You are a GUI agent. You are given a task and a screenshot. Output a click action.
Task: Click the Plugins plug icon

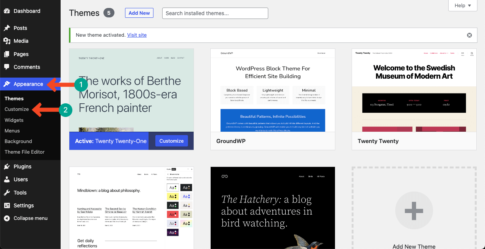[7, 167]
